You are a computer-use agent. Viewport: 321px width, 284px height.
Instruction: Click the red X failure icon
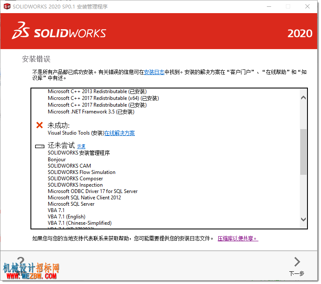[39, 125]
